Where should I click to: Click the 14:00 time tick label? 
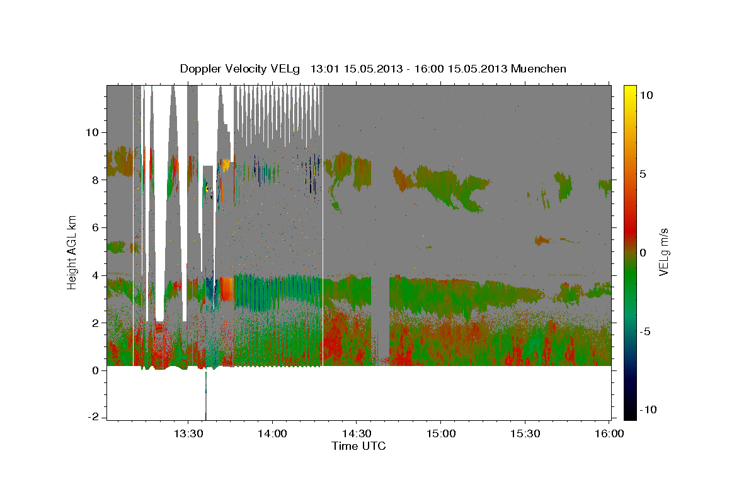click(272, 434)
